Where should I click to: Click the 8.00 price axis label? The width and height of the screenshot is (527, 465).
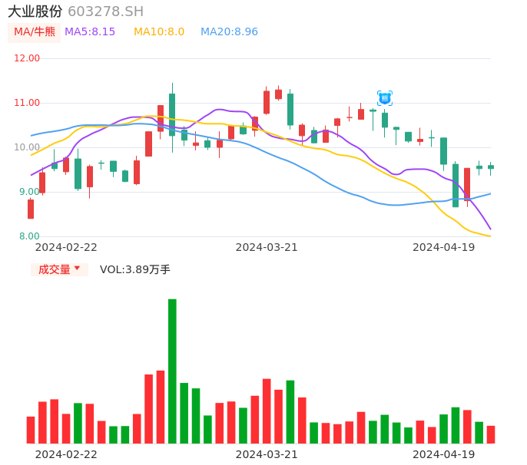click(29, 236)
